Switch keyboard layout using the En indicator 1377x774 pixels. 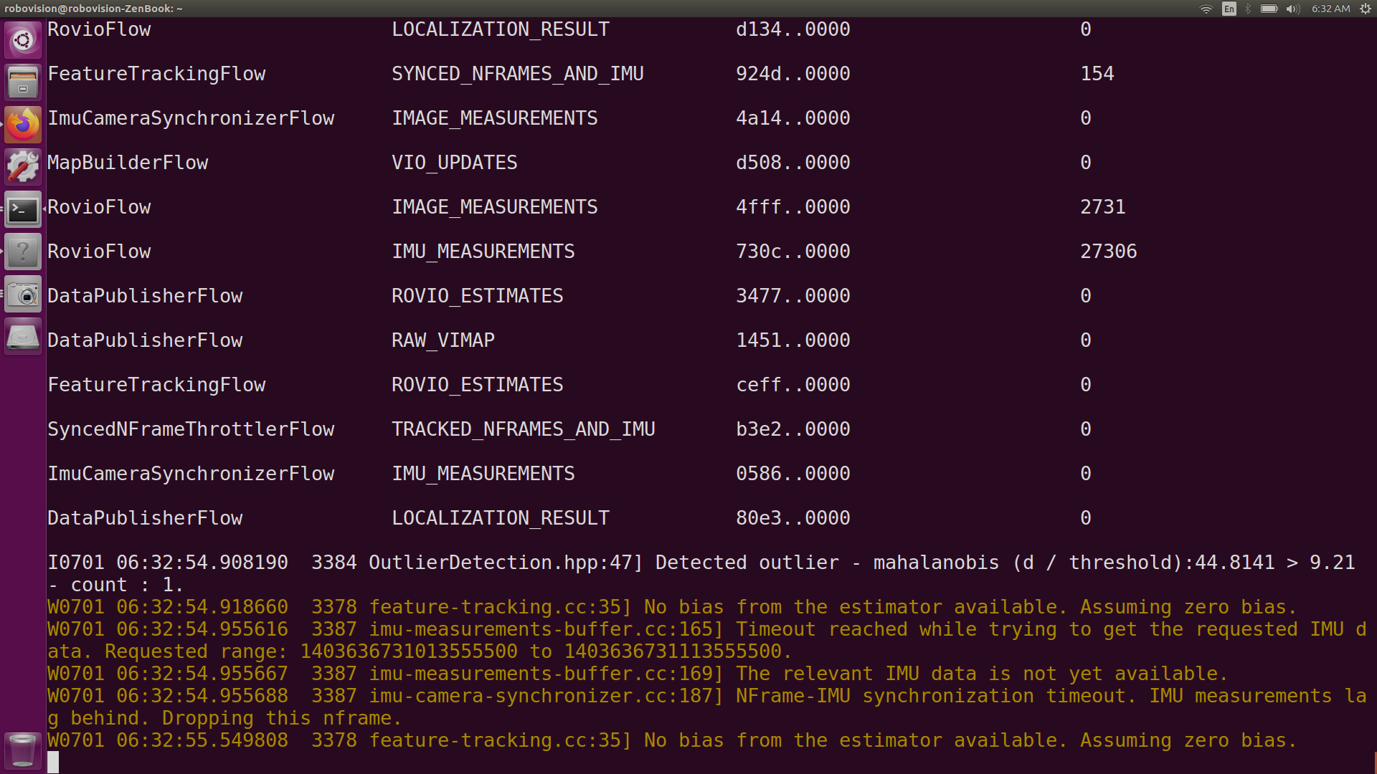pos(1229,9)
